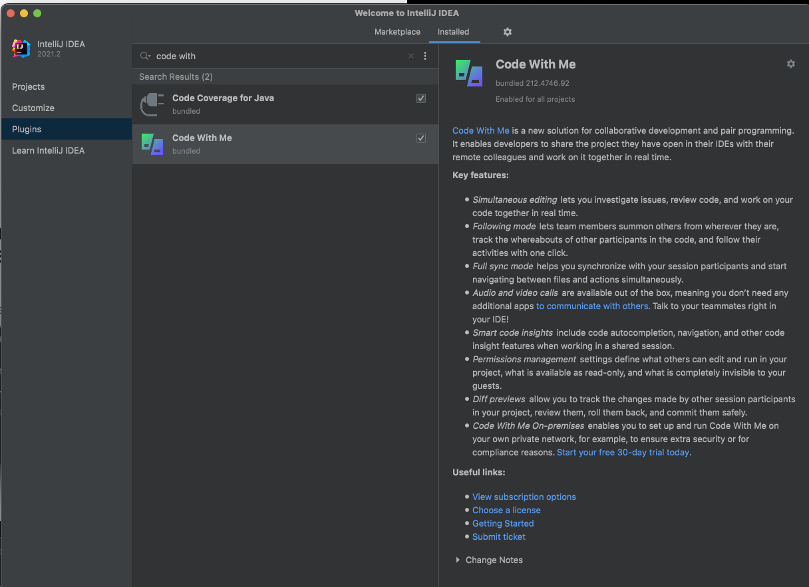Click the 'Smart code insights' feature text
This screenshot has width=809, height=587.
[x=512, y=332]
